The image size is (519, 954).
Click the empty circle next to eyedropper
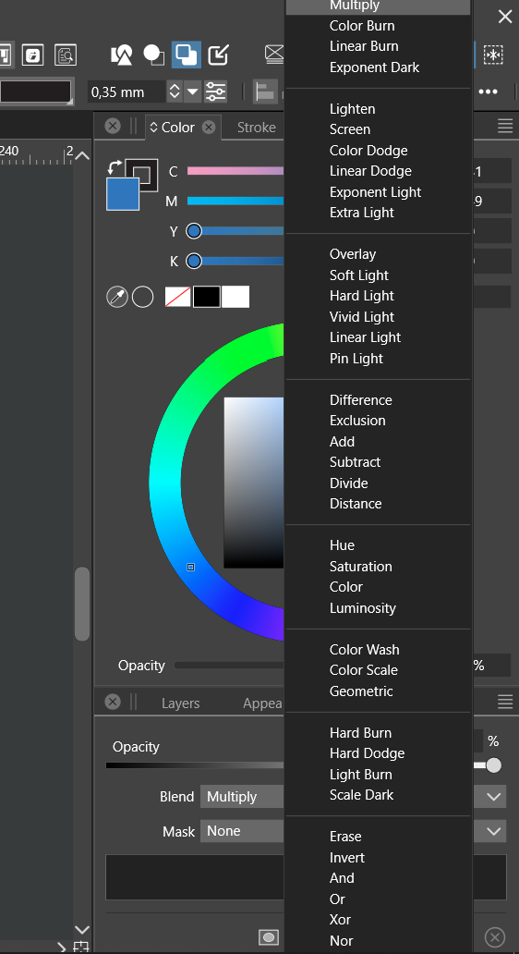tap(143, 297)
